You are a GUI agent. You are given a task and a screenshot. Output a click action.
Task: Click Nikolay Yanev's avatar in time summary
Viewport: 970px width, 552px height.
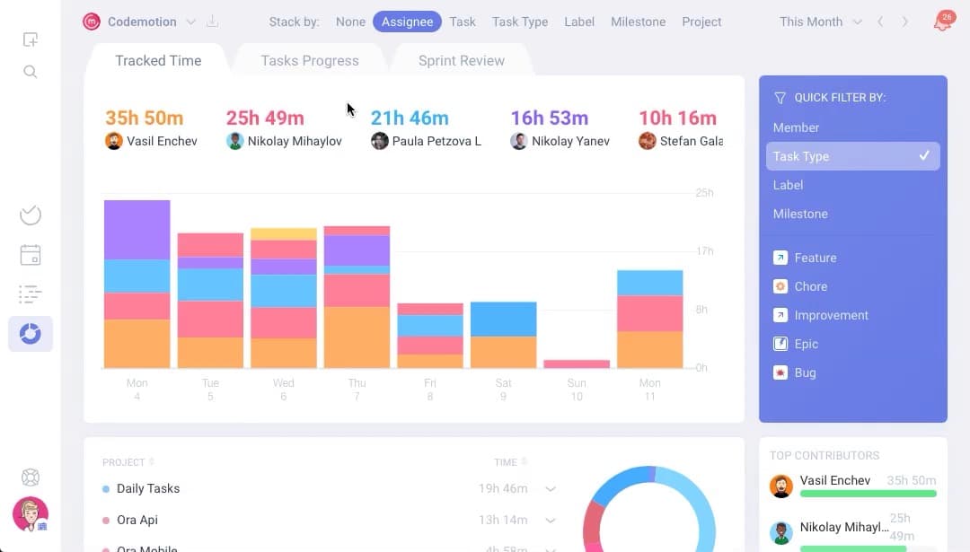tap(519, 141)
